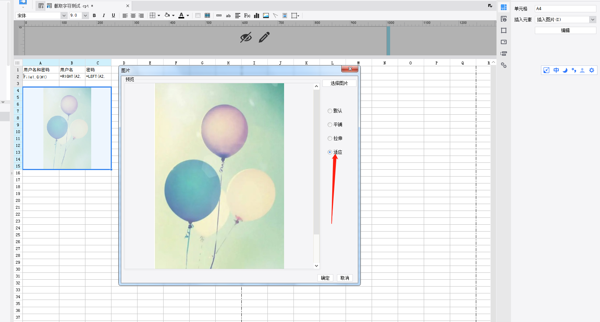
Task: Click the pencil edit icon
Action: pyautogui.click(x=265, y=37)
